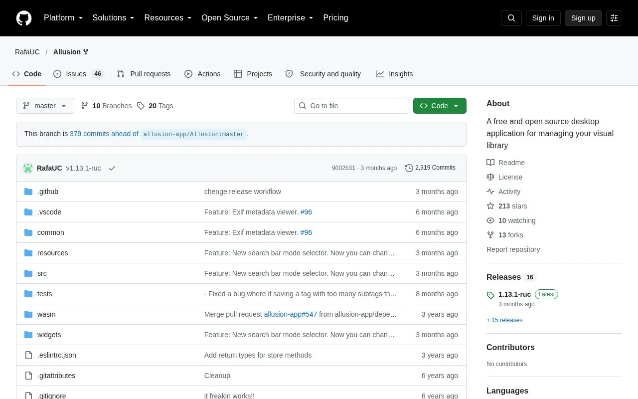
Task: Click the .vscode folder icon
Action: (x=28, y=212)
